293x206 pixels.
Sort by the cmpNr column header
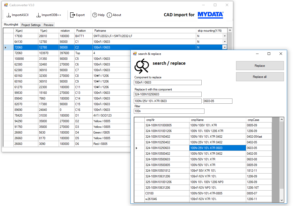click(x=167, y=120)
